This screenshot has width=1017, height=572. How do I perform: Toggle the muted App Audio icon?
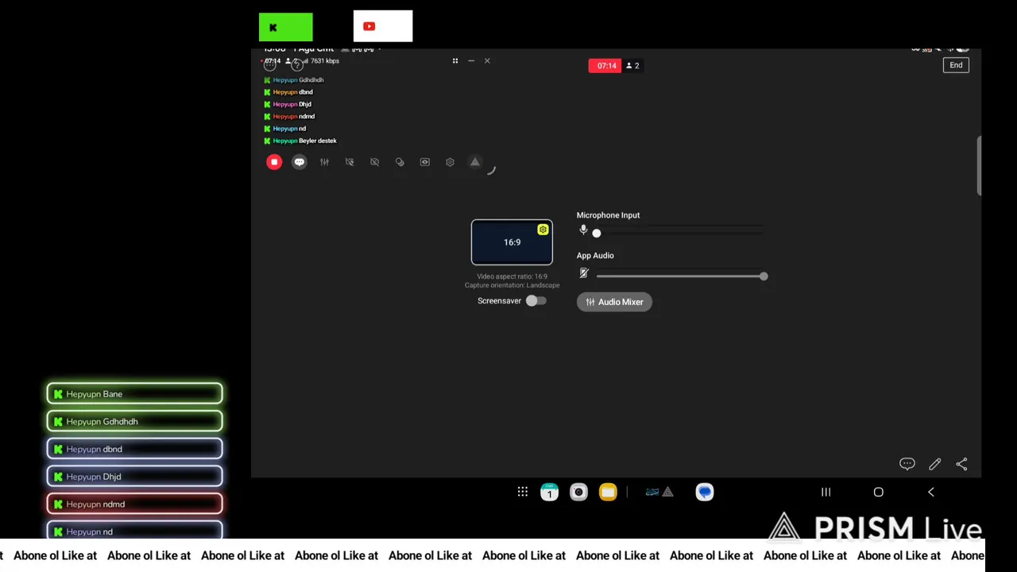[x=584, y=273]
